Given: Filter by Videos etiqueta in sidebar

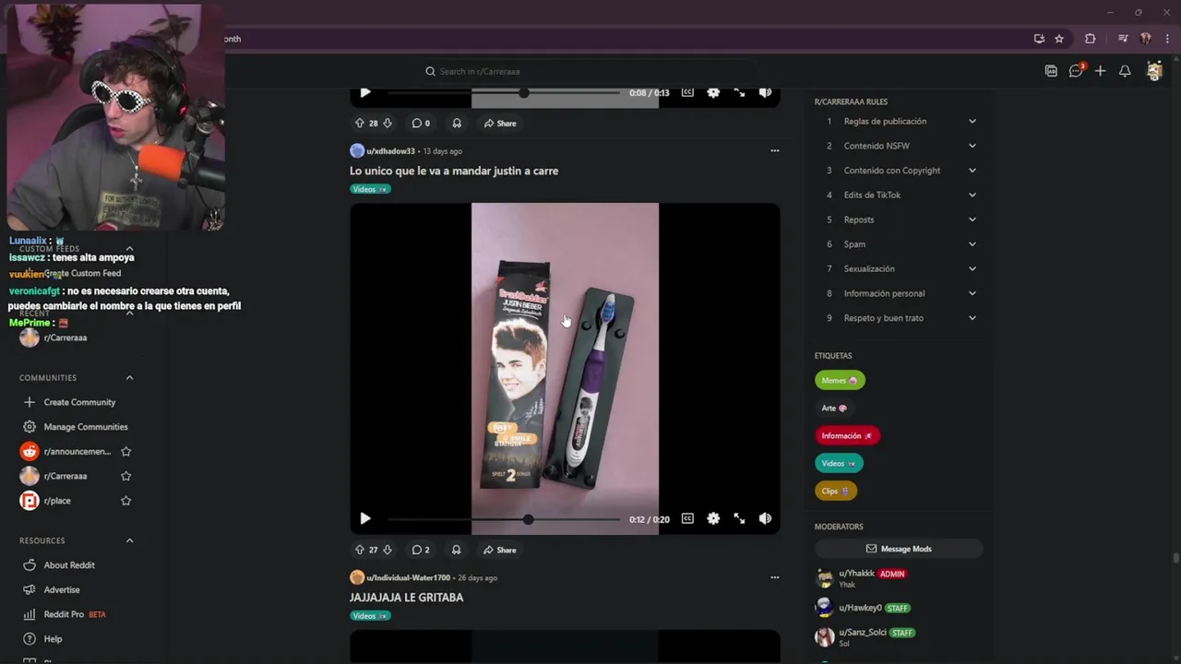Looking at the screenshot, I should [x=839, y=463].
